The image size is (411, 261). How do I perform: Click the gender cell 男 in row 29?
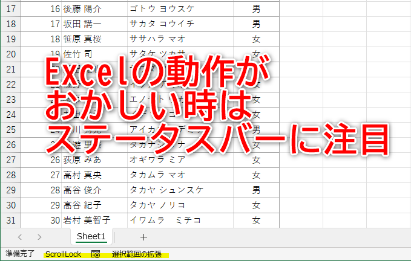click(257, 190)
